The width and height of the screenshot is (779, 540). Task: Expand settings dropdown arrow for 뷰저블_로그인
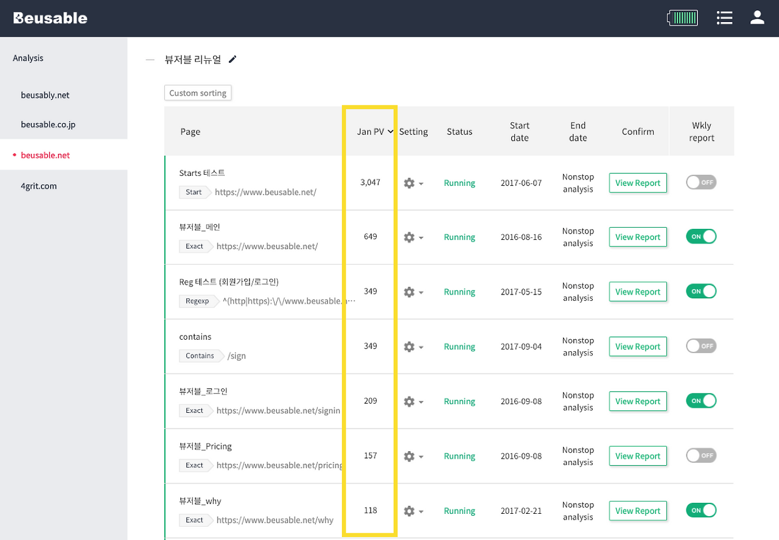[421, 402]
